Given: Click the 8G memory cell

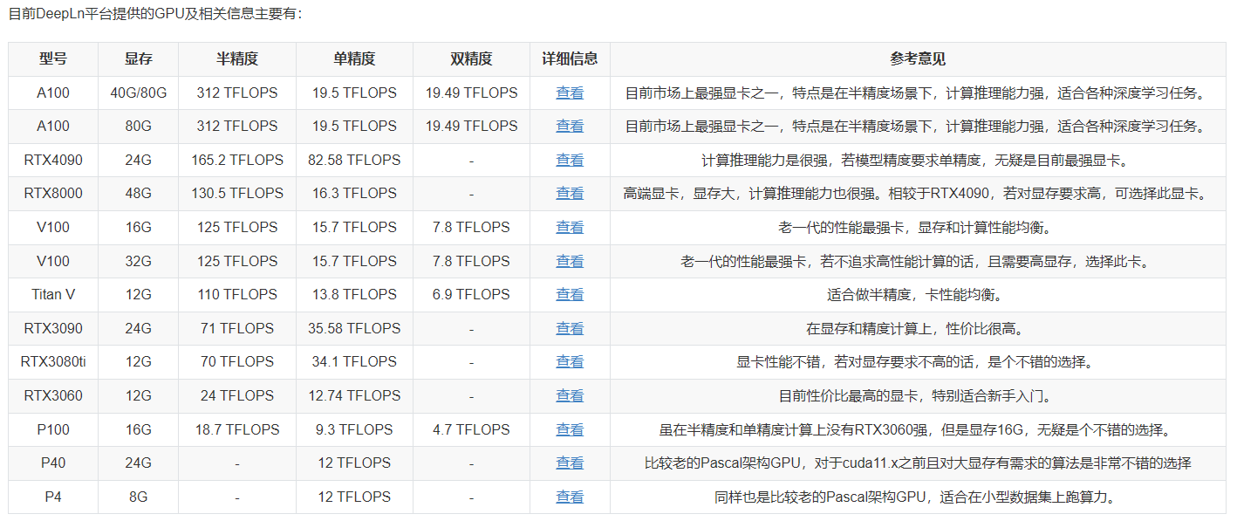Looking at the screenshot, I should pos(138,497).
